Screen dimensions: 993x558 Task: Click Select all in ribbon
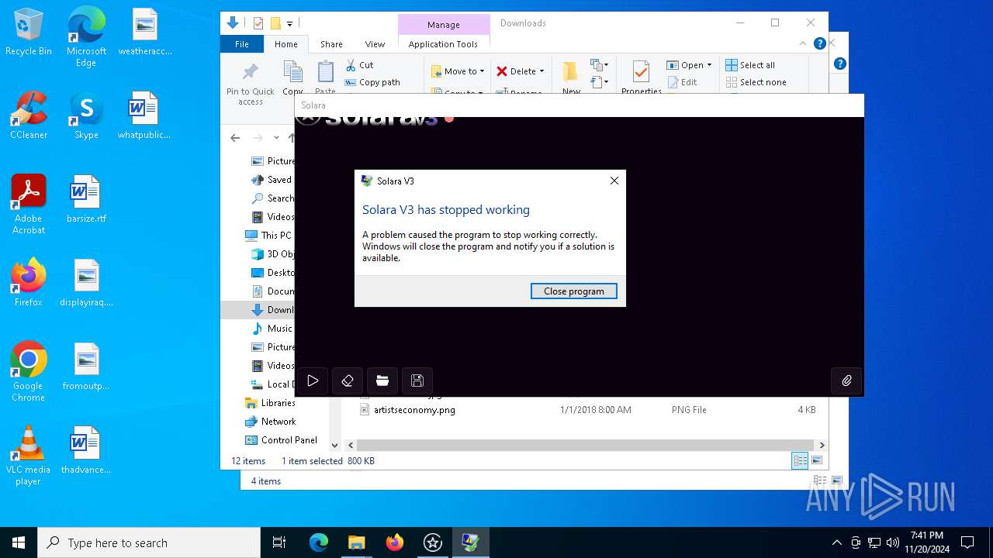tap(750, 65)
